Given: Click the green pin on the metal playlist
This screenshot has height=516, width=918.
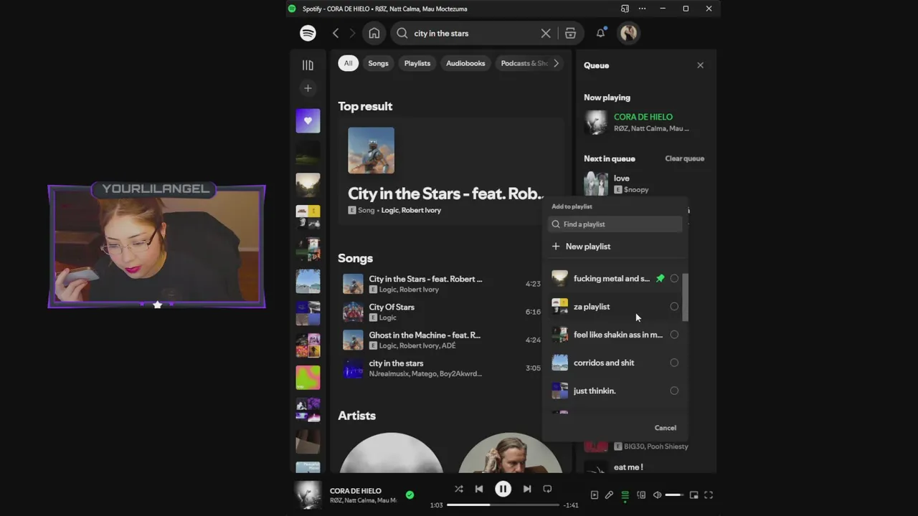Looking at the screenshot, I should click(x=660, y=278).
